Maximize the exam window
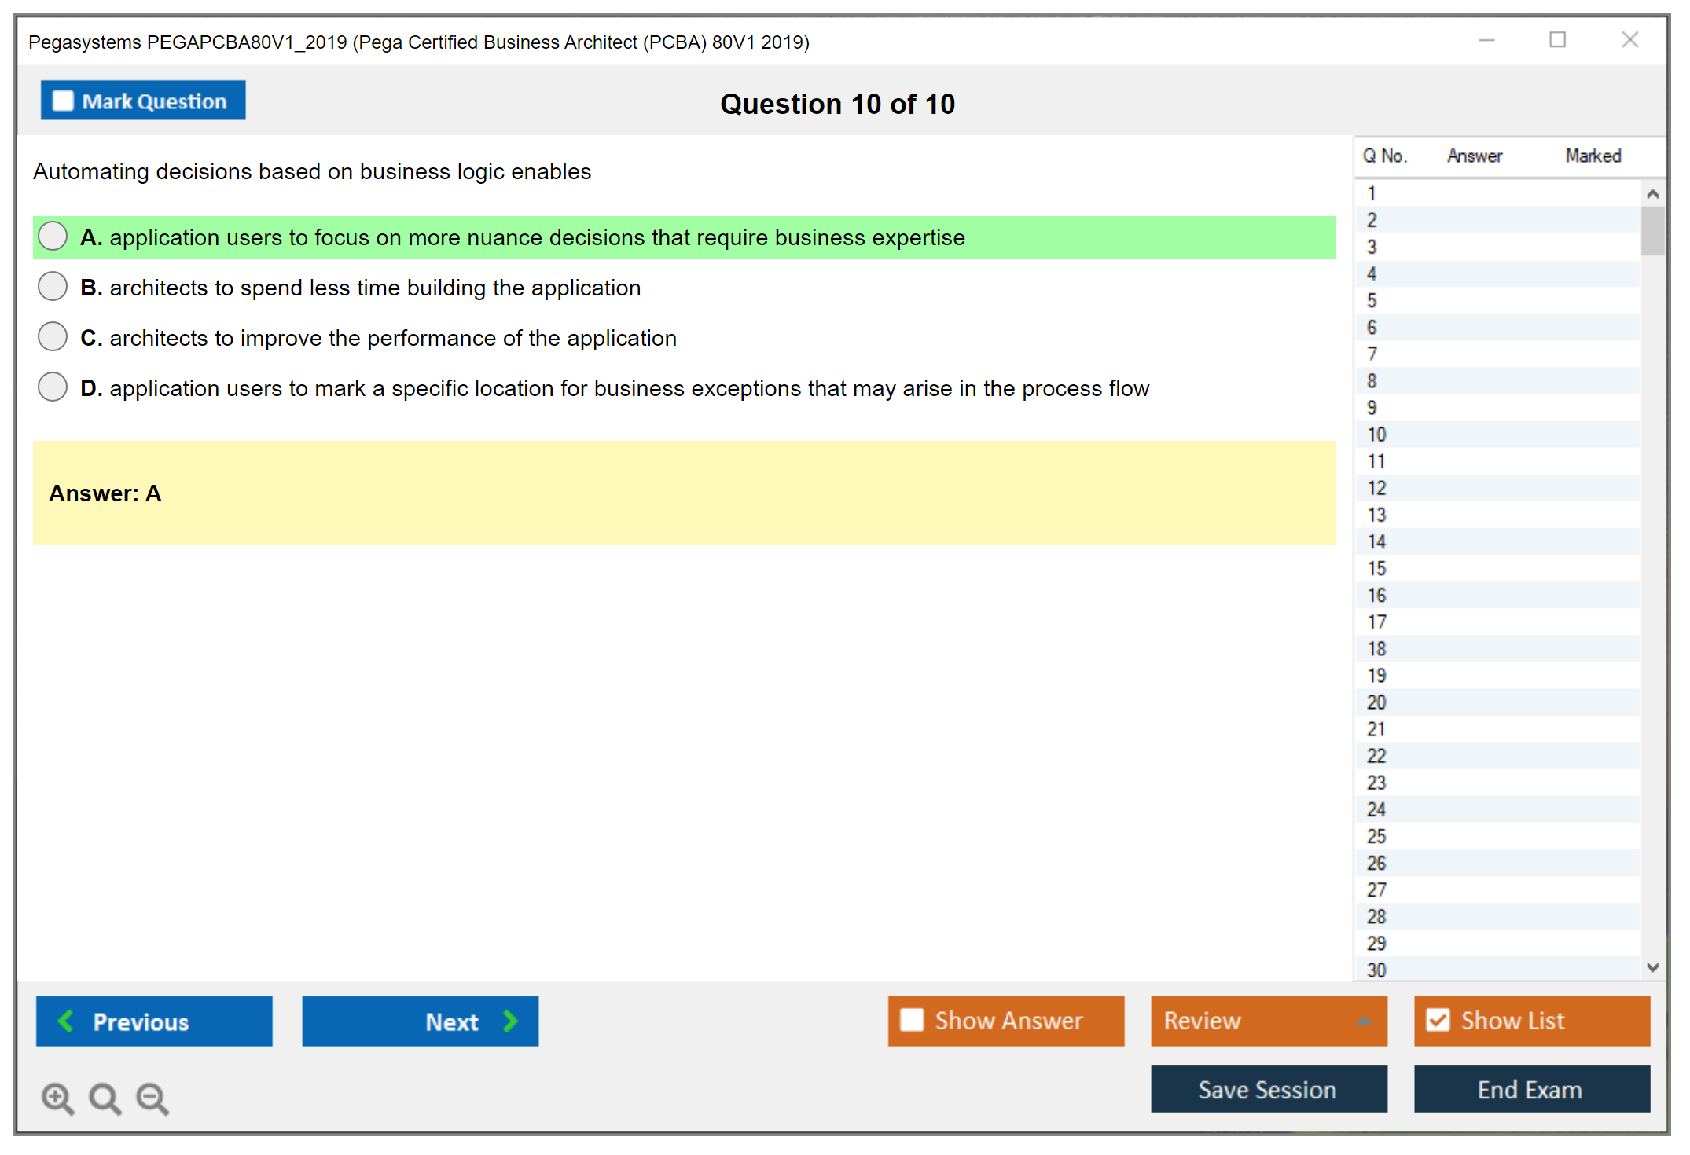1690x1155 pixels. [x=1557, y=40]
